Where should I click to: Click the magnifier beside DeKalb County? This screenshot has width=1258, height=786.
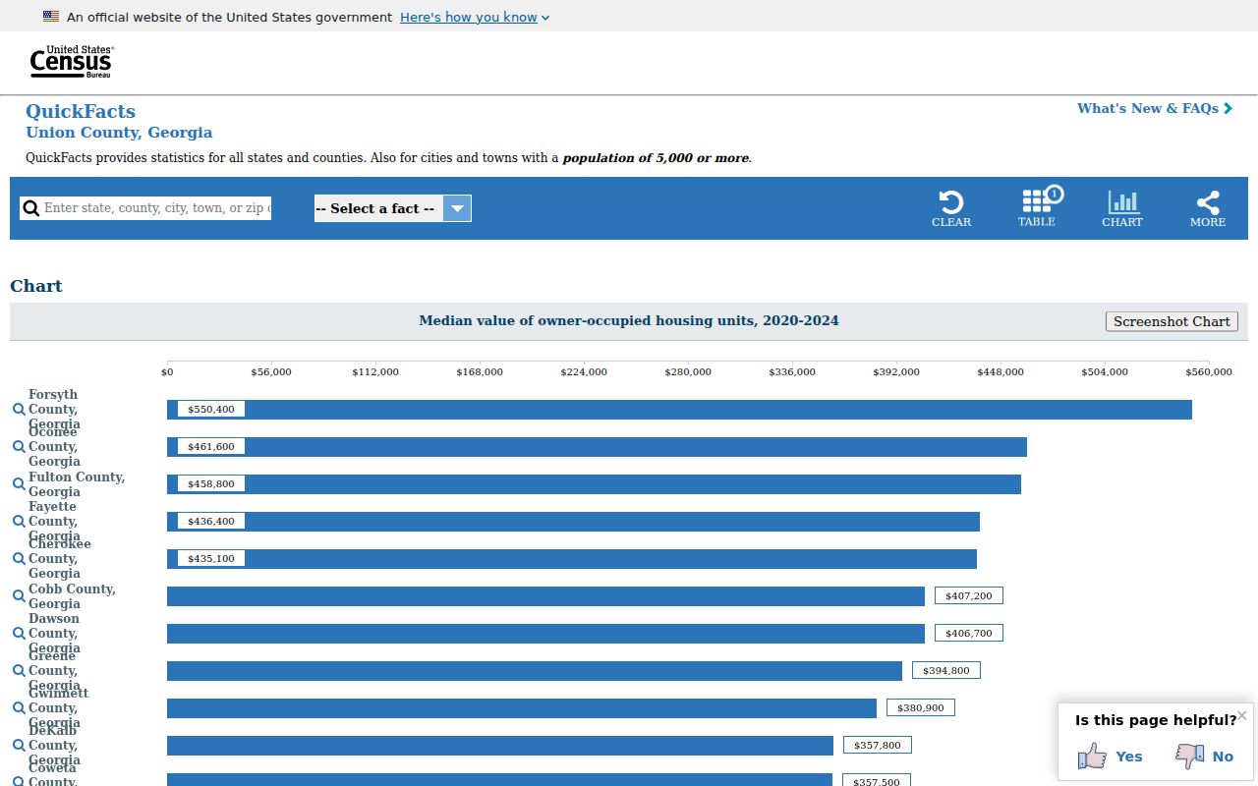[x=19, y=746]
